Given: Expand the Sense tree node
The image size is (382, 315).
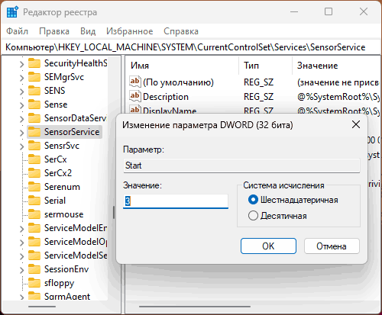Looking at the screenshot, I should click(x=22, y=105).
